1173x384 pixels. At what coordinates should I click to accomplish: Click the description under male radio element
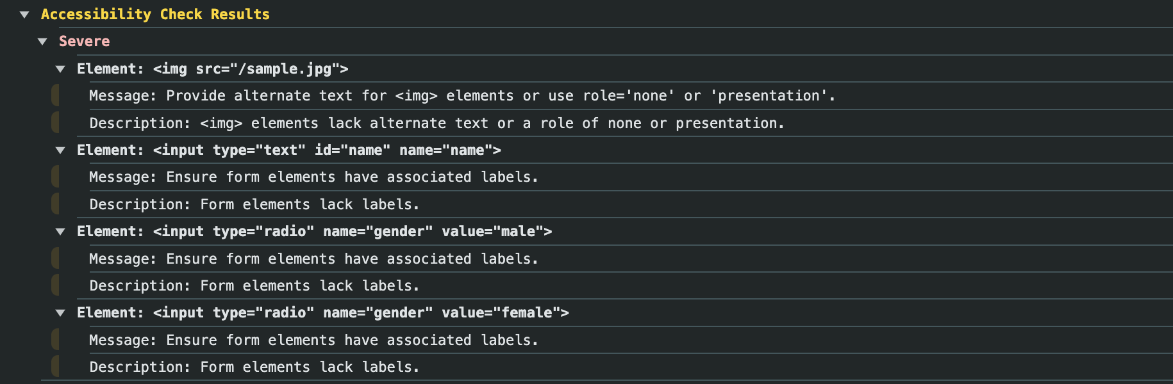click(254, 286)
